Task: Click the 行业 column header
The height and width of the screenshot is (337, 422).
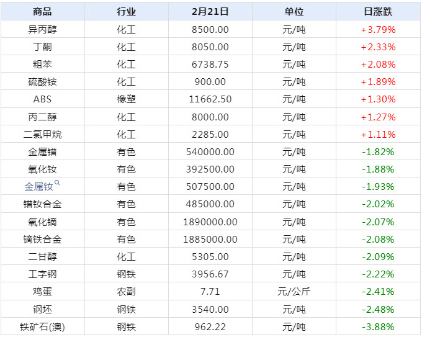Action: pyautogui.click(x=126, y=11)
